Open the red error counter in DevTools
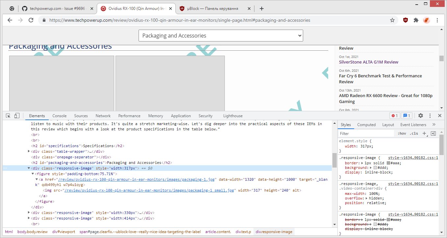Screen dimensions: 447x238 395,116
